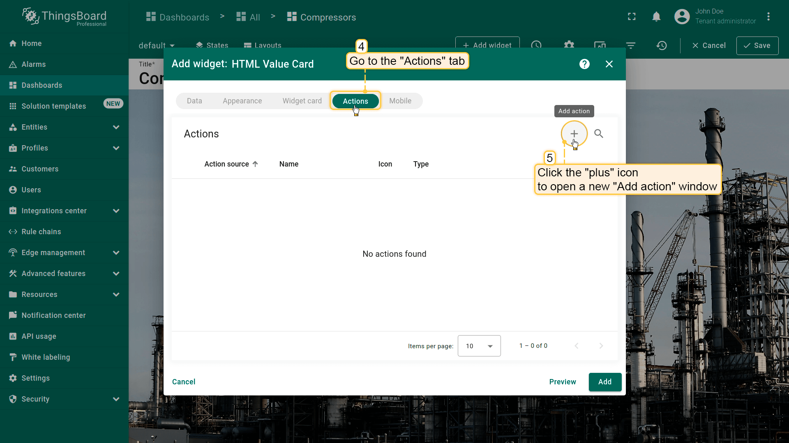Open the notifications bell icon
This screenshot has height=443, width=789.
pyautogui.click(x=656, y=17)
